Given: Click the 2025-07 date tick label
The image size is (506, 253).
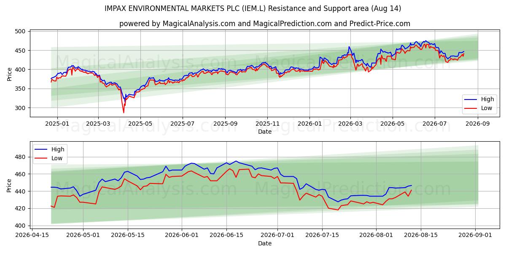Looking at the screenshot, I should pos(183,124).
